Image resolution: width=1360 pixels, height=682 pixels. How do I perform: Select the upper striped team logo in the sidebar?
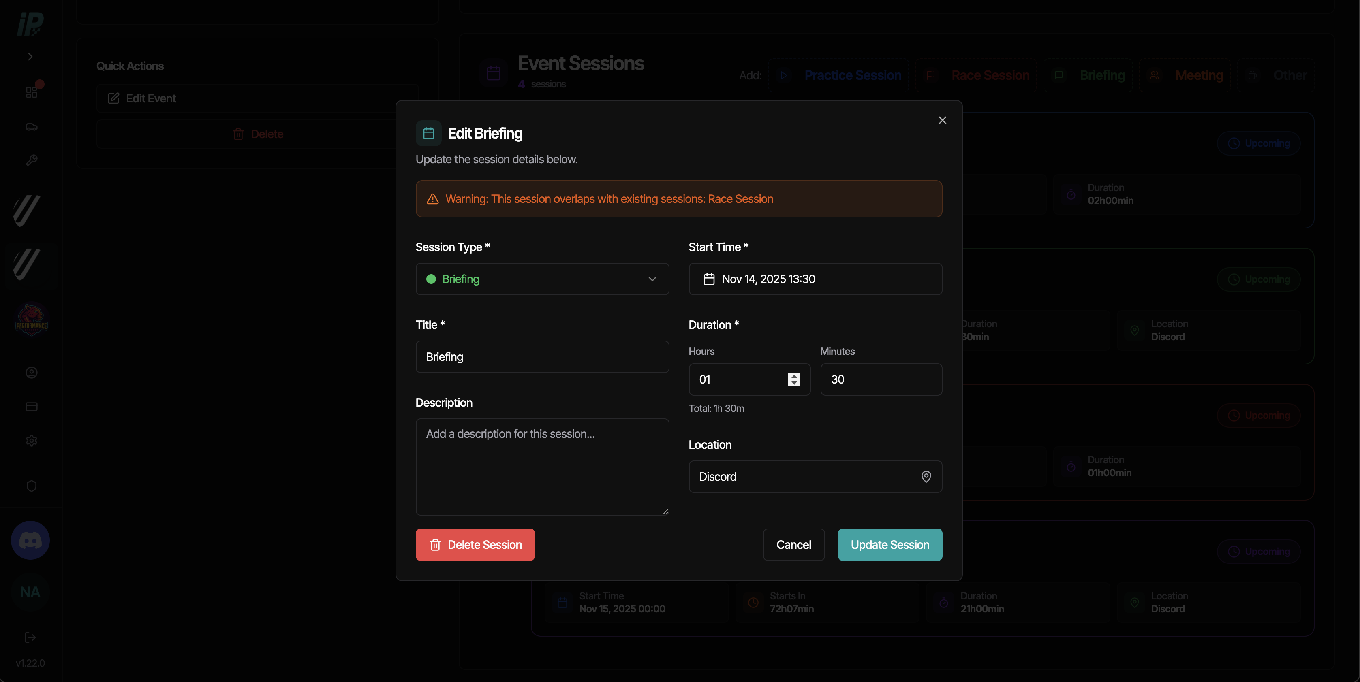(26, 211)
